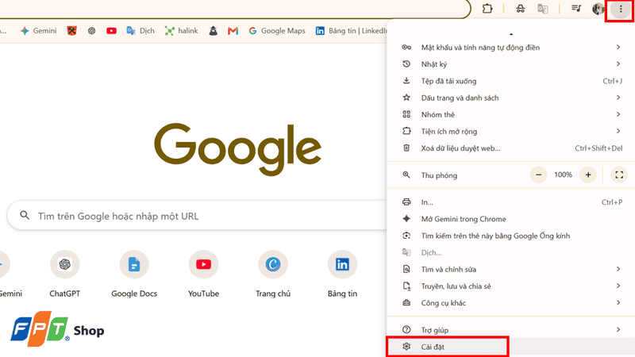Open the Google Docs shortcut tile
The image size is (635, 357).
click(x=134, y=274)
